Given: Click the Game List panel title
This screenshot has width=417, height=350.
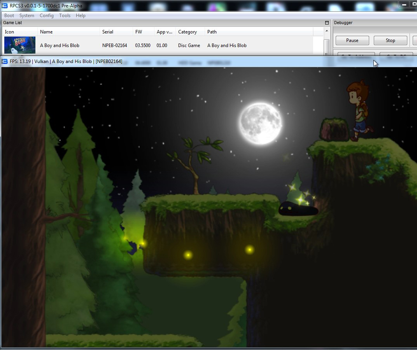Looking at the screenshot, I should coord(12,23).
